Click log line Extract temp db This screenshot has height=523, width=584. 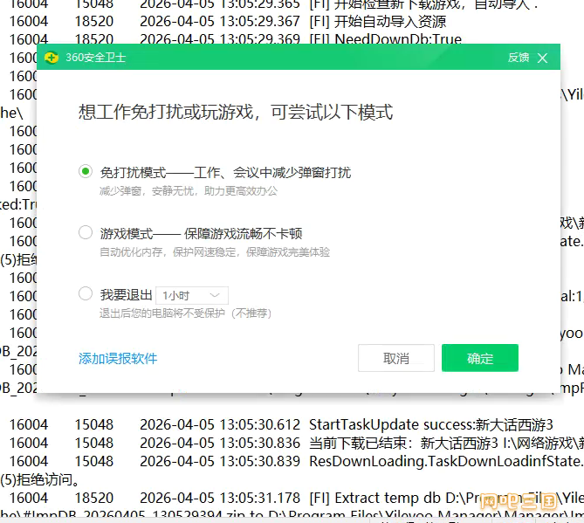coord(446,498)
